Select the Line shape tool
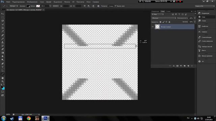 coord(2,74)
